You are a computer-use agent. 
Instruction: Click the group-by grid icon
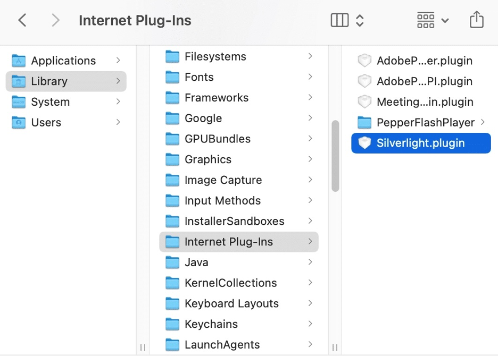(x=426, y=20)
